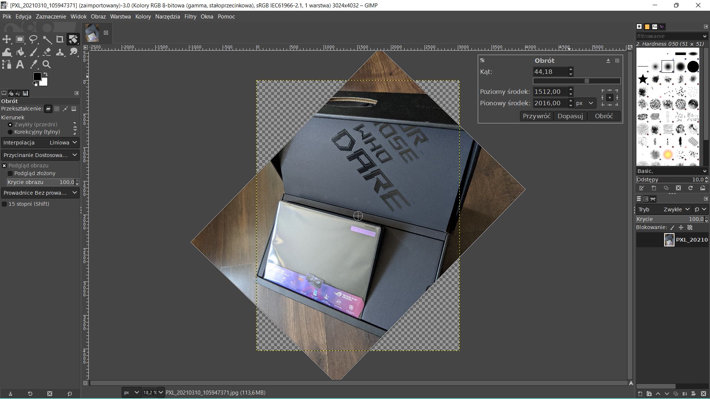Select the Move tool in the toolbox
Viewport: 710px width, 399px height.
coord(7,39)
